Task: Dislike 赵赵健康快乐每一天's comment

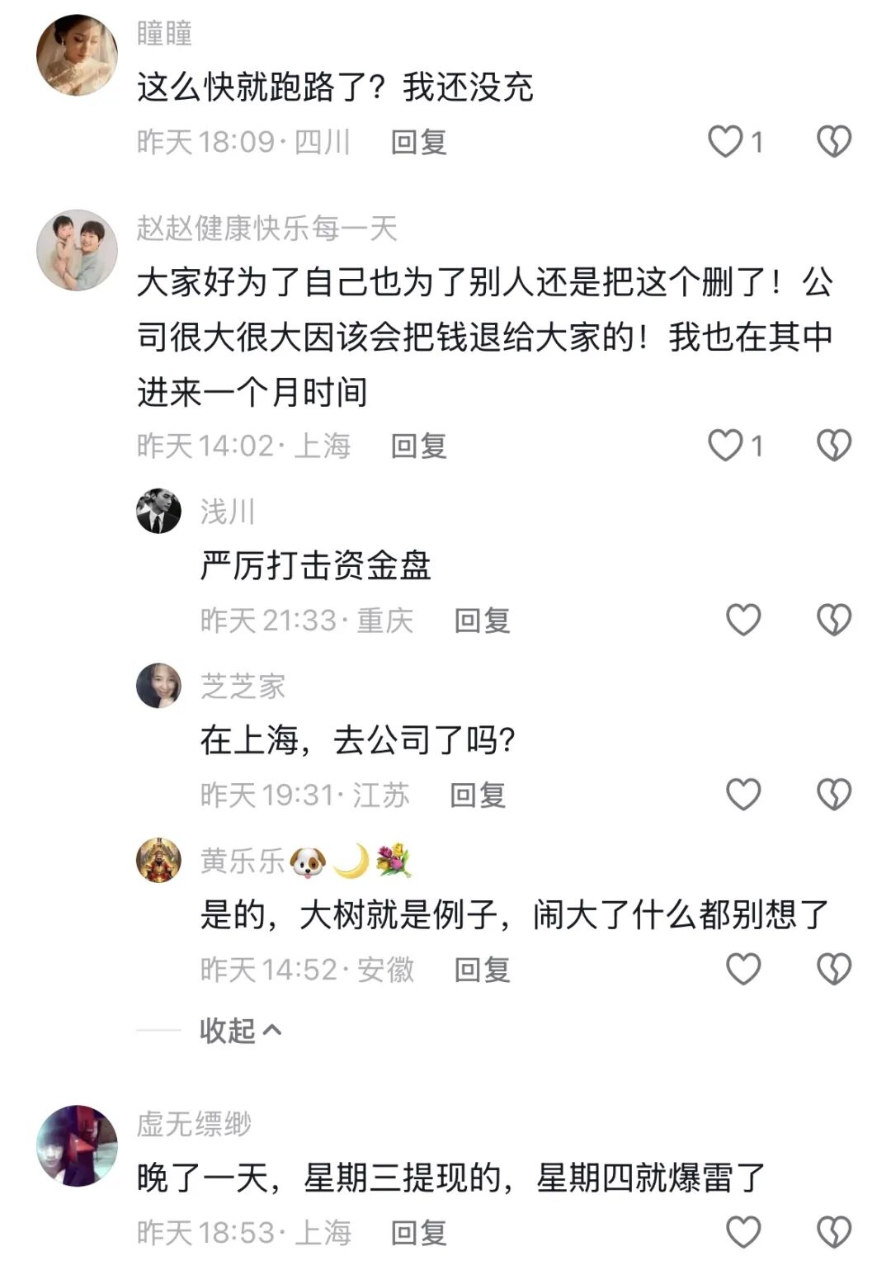Action: 833,446
